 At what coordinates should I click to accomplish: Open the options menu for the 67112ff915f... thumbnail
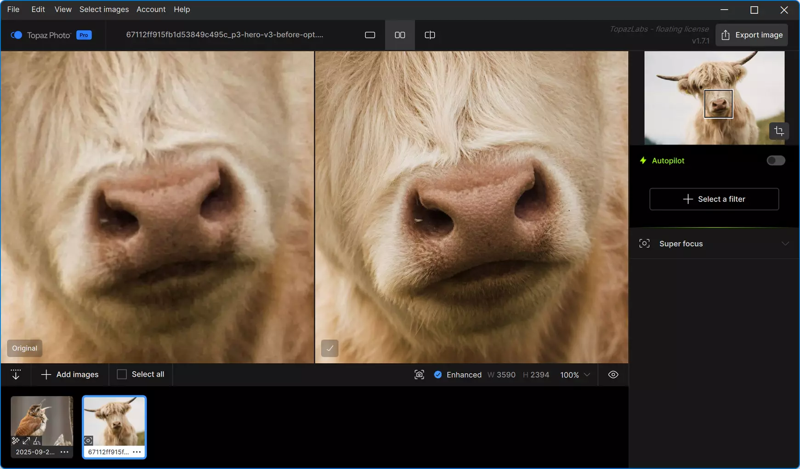(x=137, y=452)
